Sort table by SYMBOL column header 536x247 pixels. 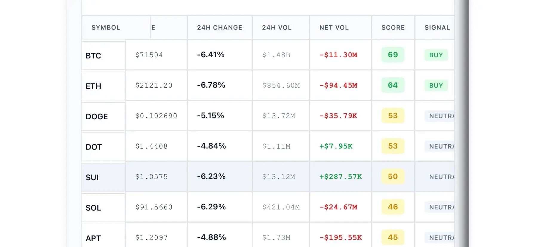pos(106,28)
